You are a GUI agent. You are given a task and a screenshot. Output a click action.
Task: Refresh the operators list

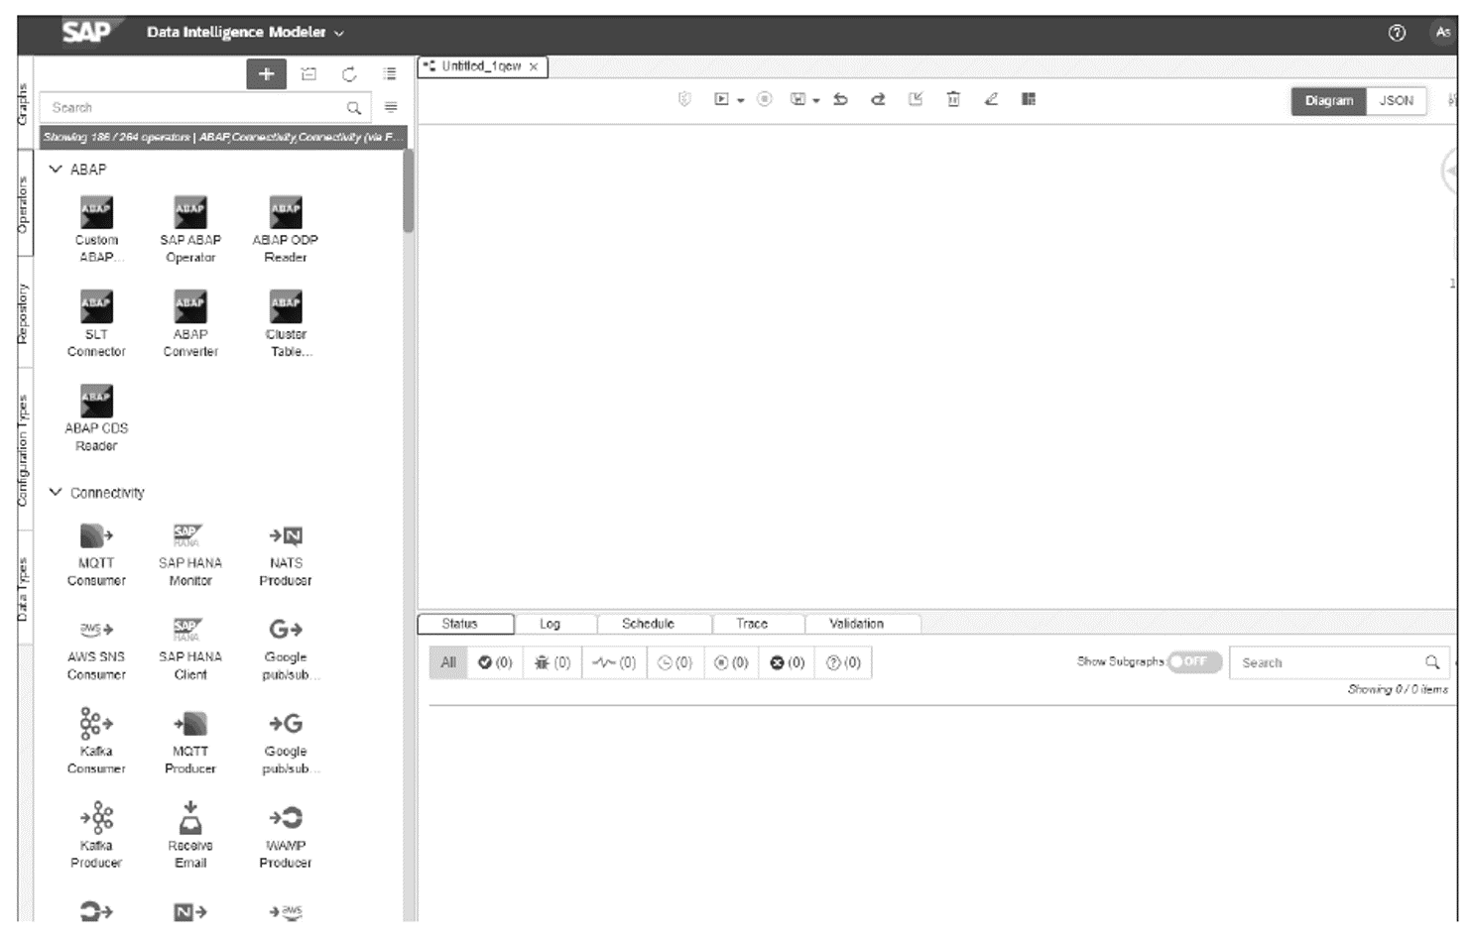(x=349, y=74)
